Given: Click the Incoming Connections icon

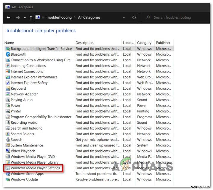Looking at the screenshot, I should tap(8, 66).
